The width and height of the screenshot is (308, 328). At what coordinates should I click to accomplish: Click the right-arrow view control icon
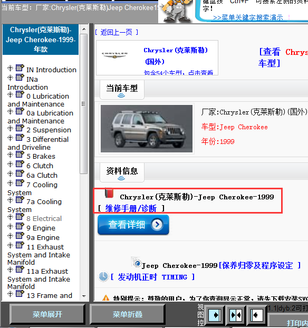[215, 314]
